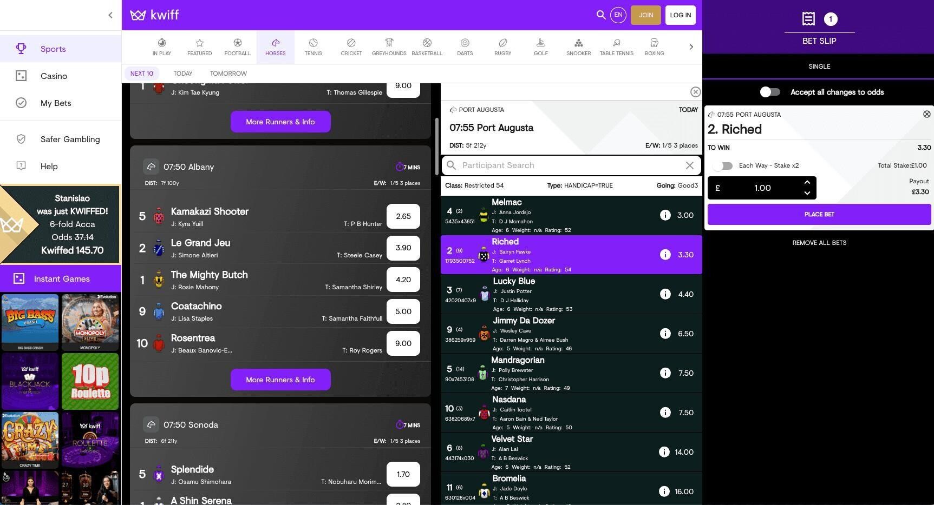Select the Horses category tab
Viewport: 934px width, 505px height.
276,47
